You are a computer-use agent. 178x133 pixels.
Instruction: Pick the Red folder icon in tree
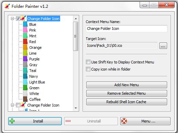tap(25, 42)
